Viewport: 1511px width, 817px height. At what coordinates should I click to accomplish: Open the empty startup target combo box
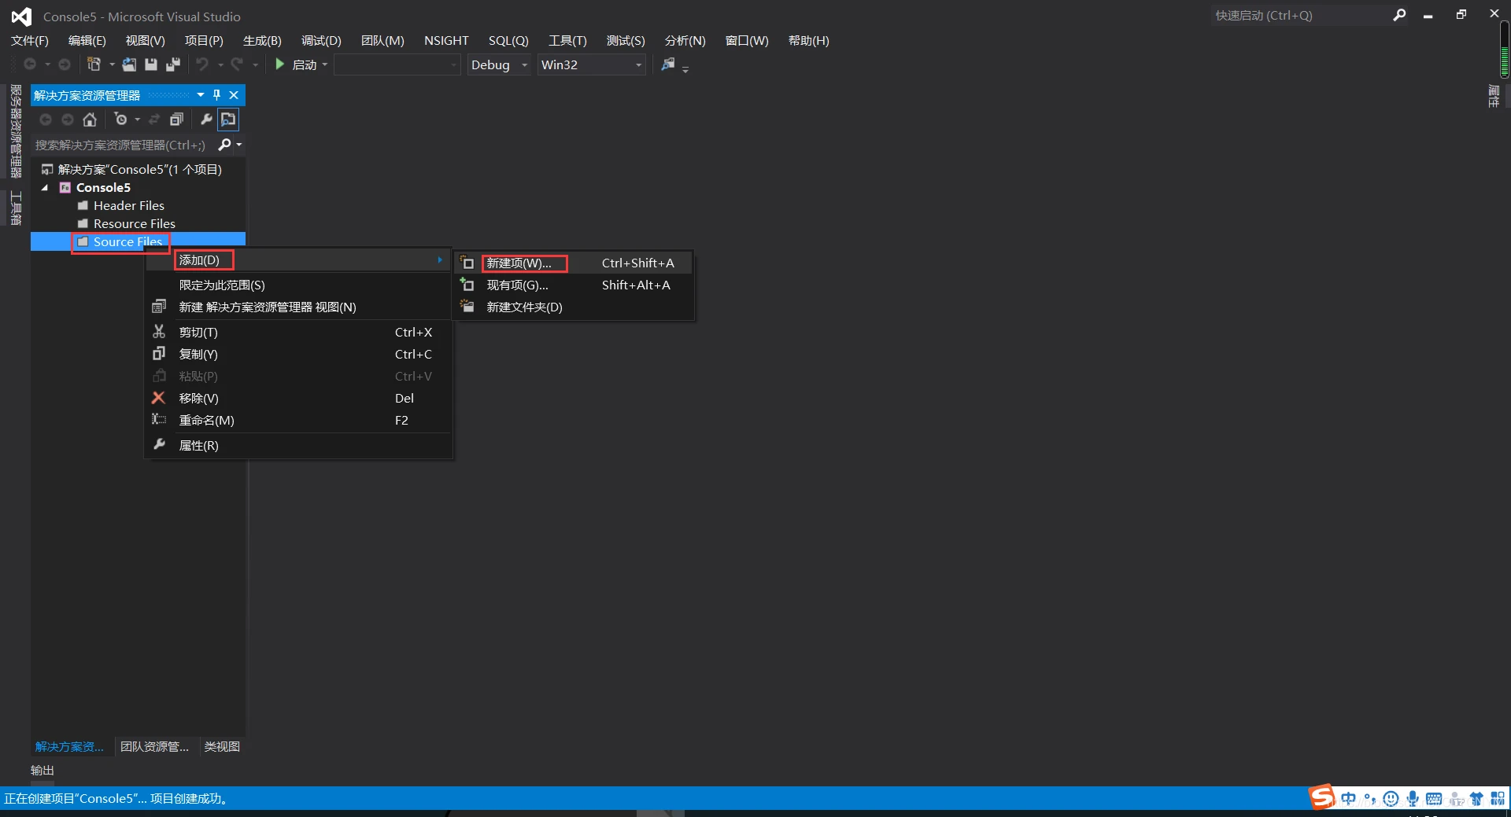coord(397,64)
